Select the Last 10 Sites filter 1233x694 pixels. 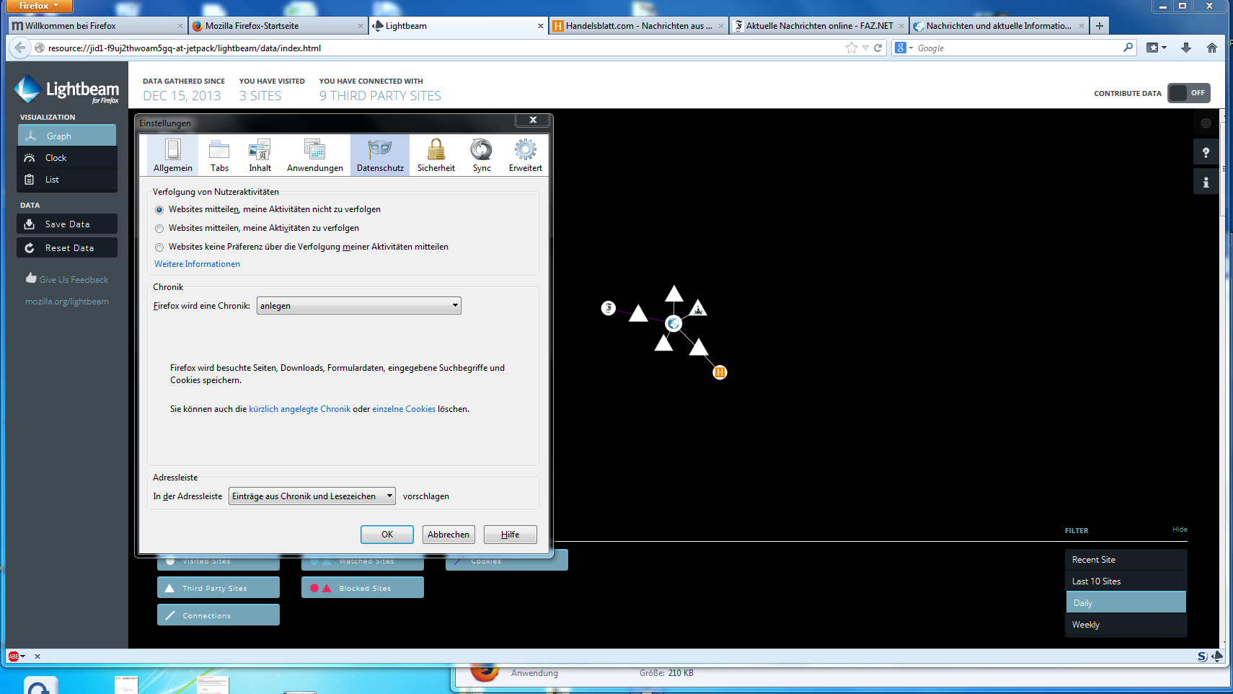(1126, 581)
